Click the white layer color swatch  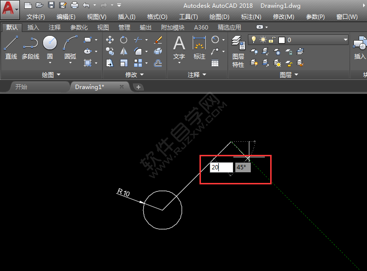(x=282, y=40)
